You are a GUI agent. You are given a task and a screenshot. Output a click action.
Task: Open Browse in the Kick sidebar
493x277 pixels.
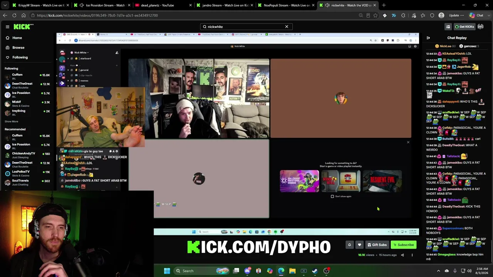click(18, 47)
